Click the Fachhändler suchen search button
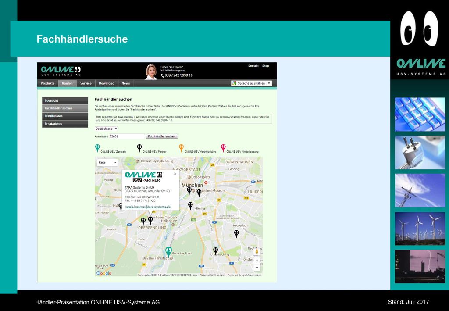The width and height of the screenshot is (449, 311). [x=162, y=136]
